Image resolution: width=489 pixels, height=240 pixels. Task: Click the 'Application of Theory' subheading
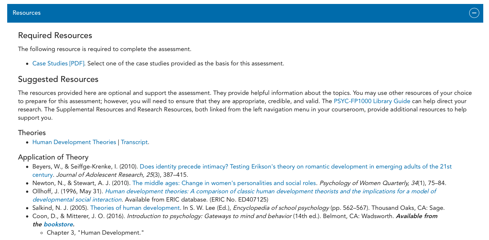pos(53,157)
